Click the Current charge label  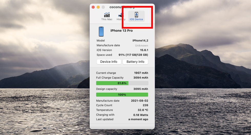[106, 73]
